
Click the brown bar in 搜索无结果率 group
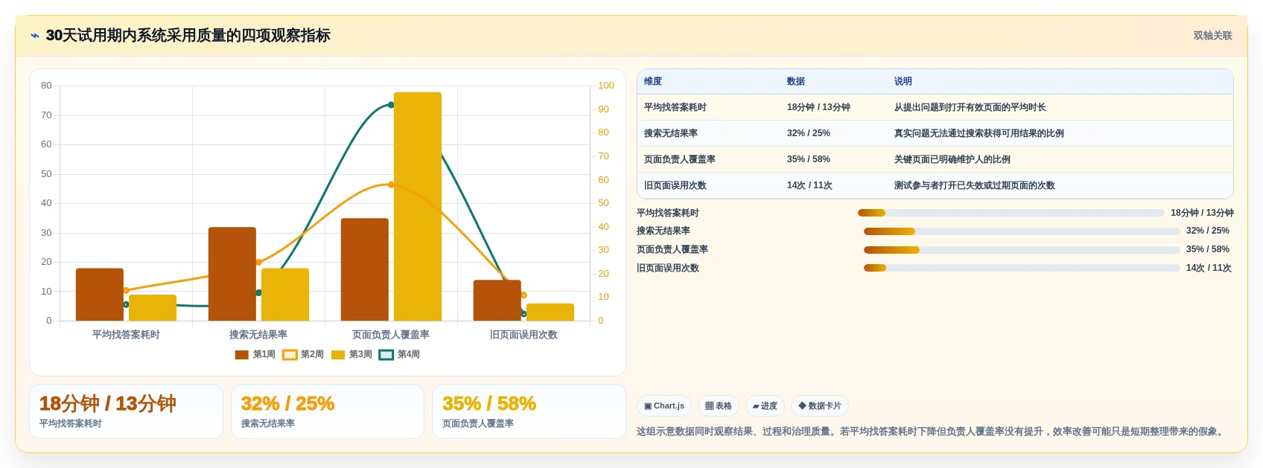click(232, 275)
